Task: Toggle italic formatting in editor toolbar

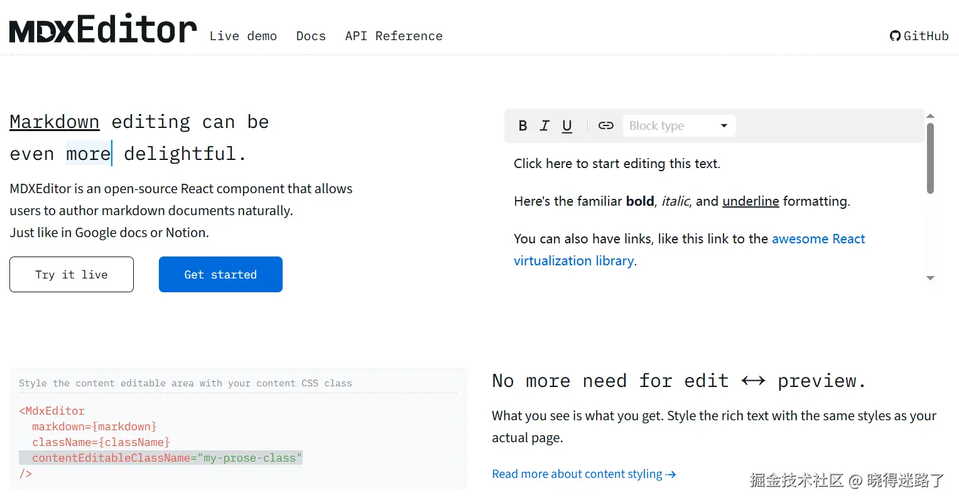Action: point(545,125)
